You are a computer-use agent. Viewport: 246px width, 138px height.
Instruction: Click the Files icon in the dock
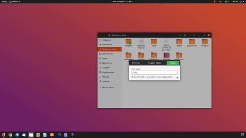pos(31,135)
